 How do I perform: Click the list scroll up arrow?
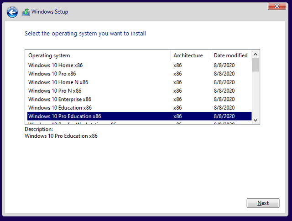255,54
